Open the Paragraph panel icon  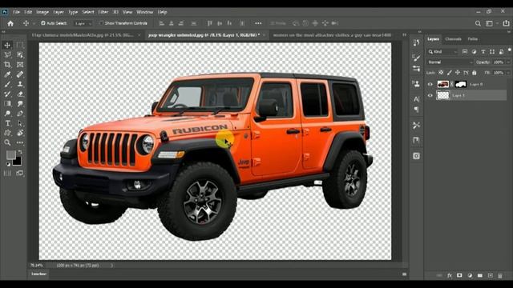tap(416, 110)
